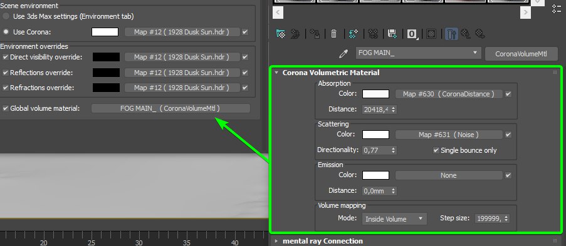Toggle Absorption color map checkbox

pos(508,94)
